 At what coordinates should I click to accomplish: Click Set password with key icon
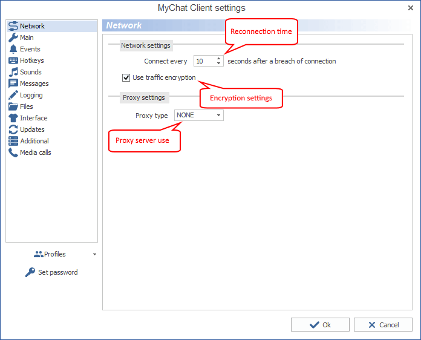click(52, 272)
